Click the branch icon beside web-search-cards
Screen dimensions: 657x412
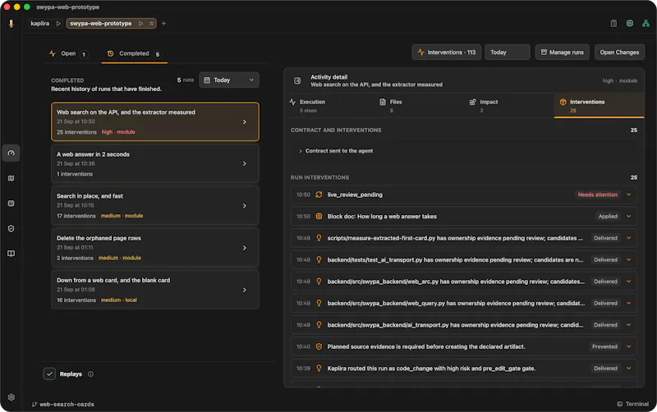tap(34, 404)
